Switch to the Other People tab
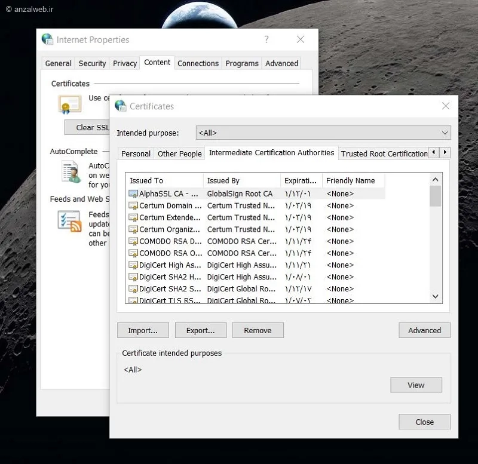Screen dimensions: 478x464 coord(180,153)
